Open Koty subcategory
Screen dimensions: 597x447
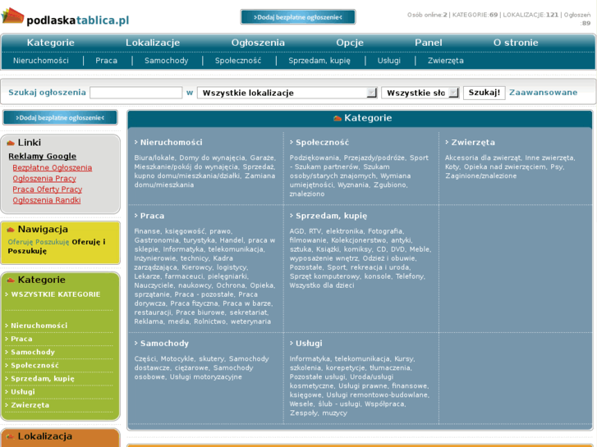pos(452,166)
